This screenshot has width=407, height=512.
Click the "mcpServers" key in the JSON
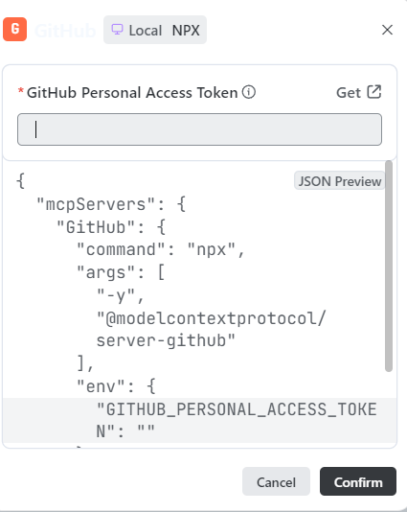pyautogui.click(x=96, y=204)
